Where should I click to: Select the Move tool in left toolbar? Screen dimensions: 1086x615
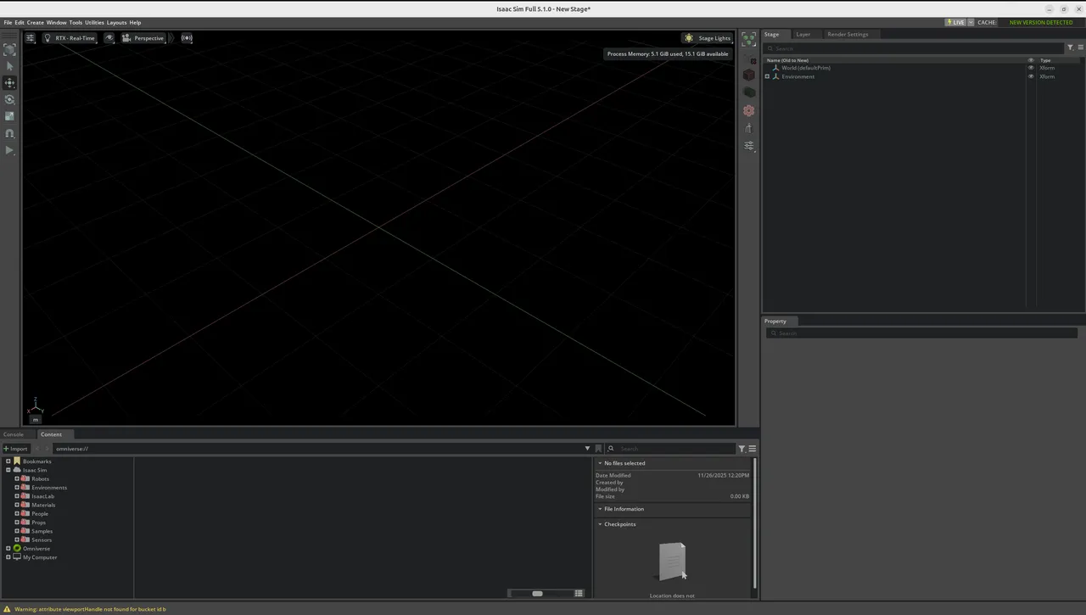[x=10, y=83]
